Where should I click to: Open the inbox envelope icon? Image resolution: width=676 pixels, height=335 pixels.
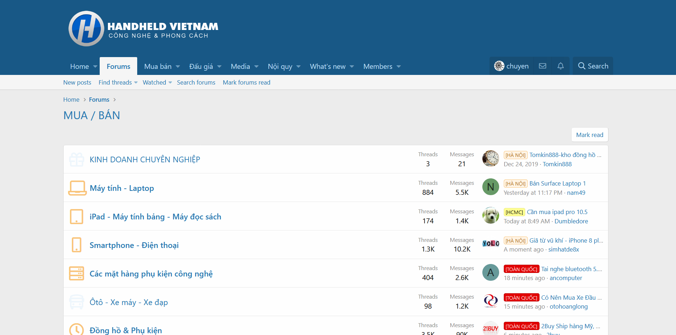[x=542, y=66]
